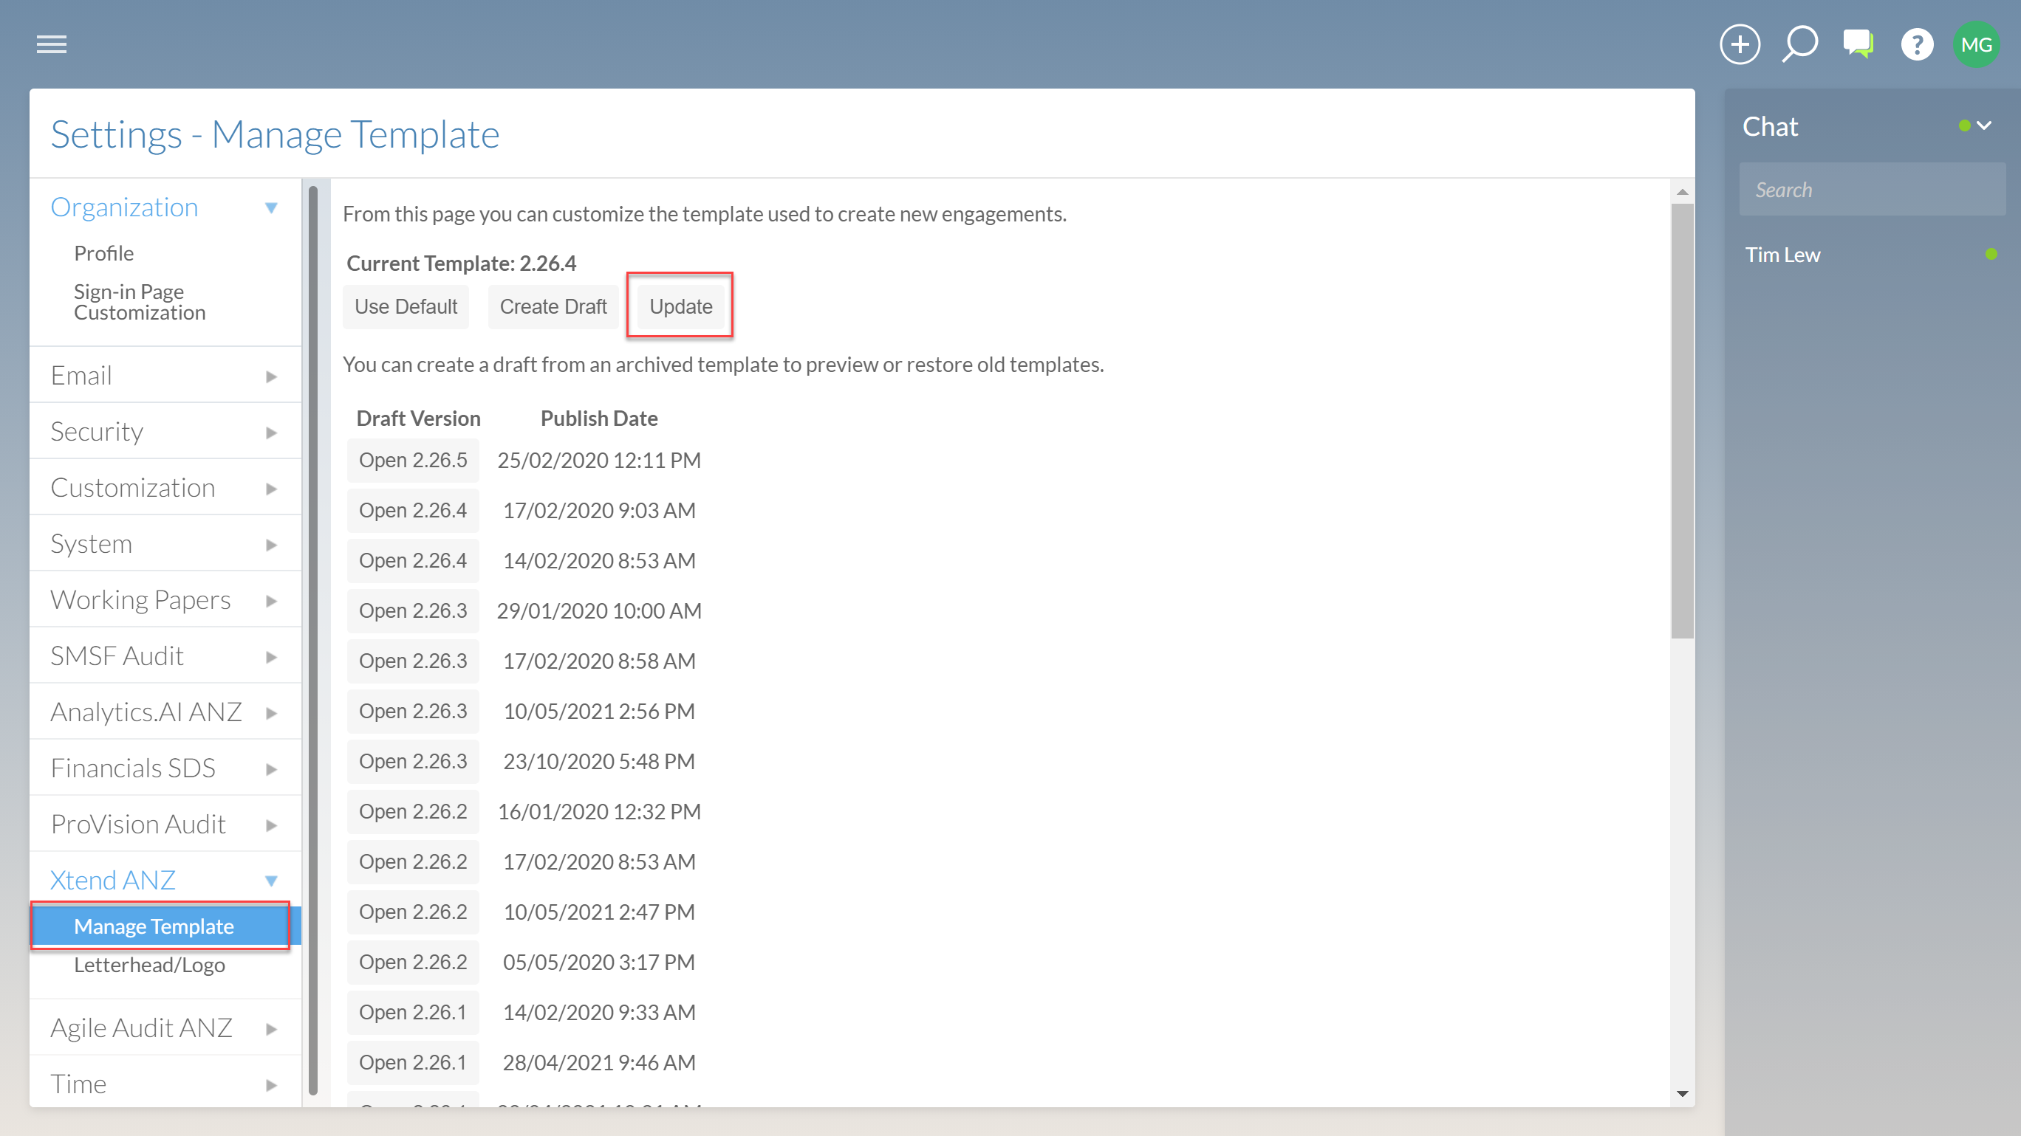Open draft 2.26.5 template
Viewport: 2021px width, 1136px height.
pos(413,460)
